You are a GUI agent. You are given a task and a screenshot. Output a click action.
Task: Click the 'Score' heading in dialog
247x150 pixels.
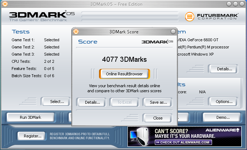click(88, 42)
